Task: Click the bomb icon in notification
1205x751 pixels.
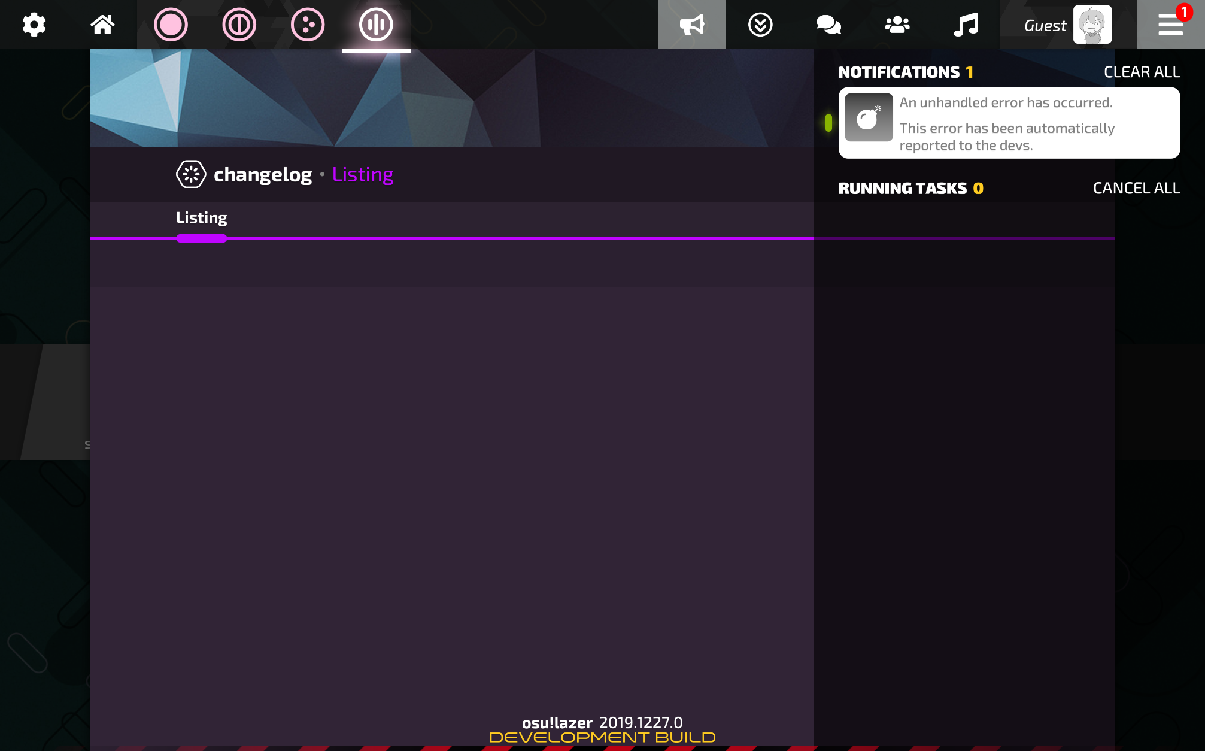Action: 869,117
